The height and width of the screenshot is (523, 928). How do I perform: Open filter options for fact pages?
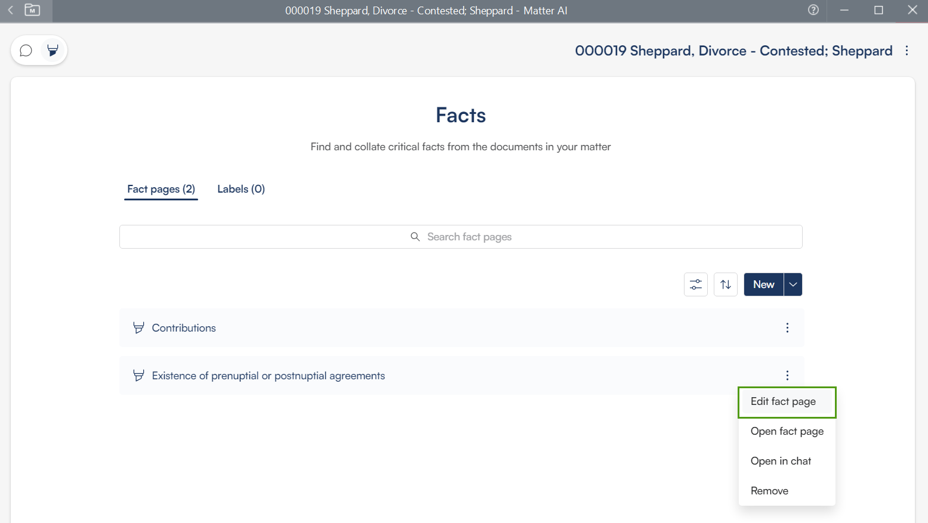(x=695, y=284)
